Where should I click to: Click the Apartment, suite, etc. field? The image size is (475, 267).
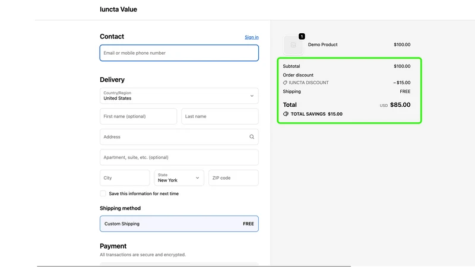[x=179, y=157]
